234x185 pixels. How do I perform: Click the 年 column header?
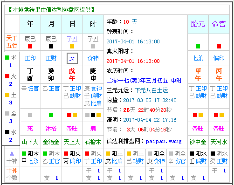[30, 24]
